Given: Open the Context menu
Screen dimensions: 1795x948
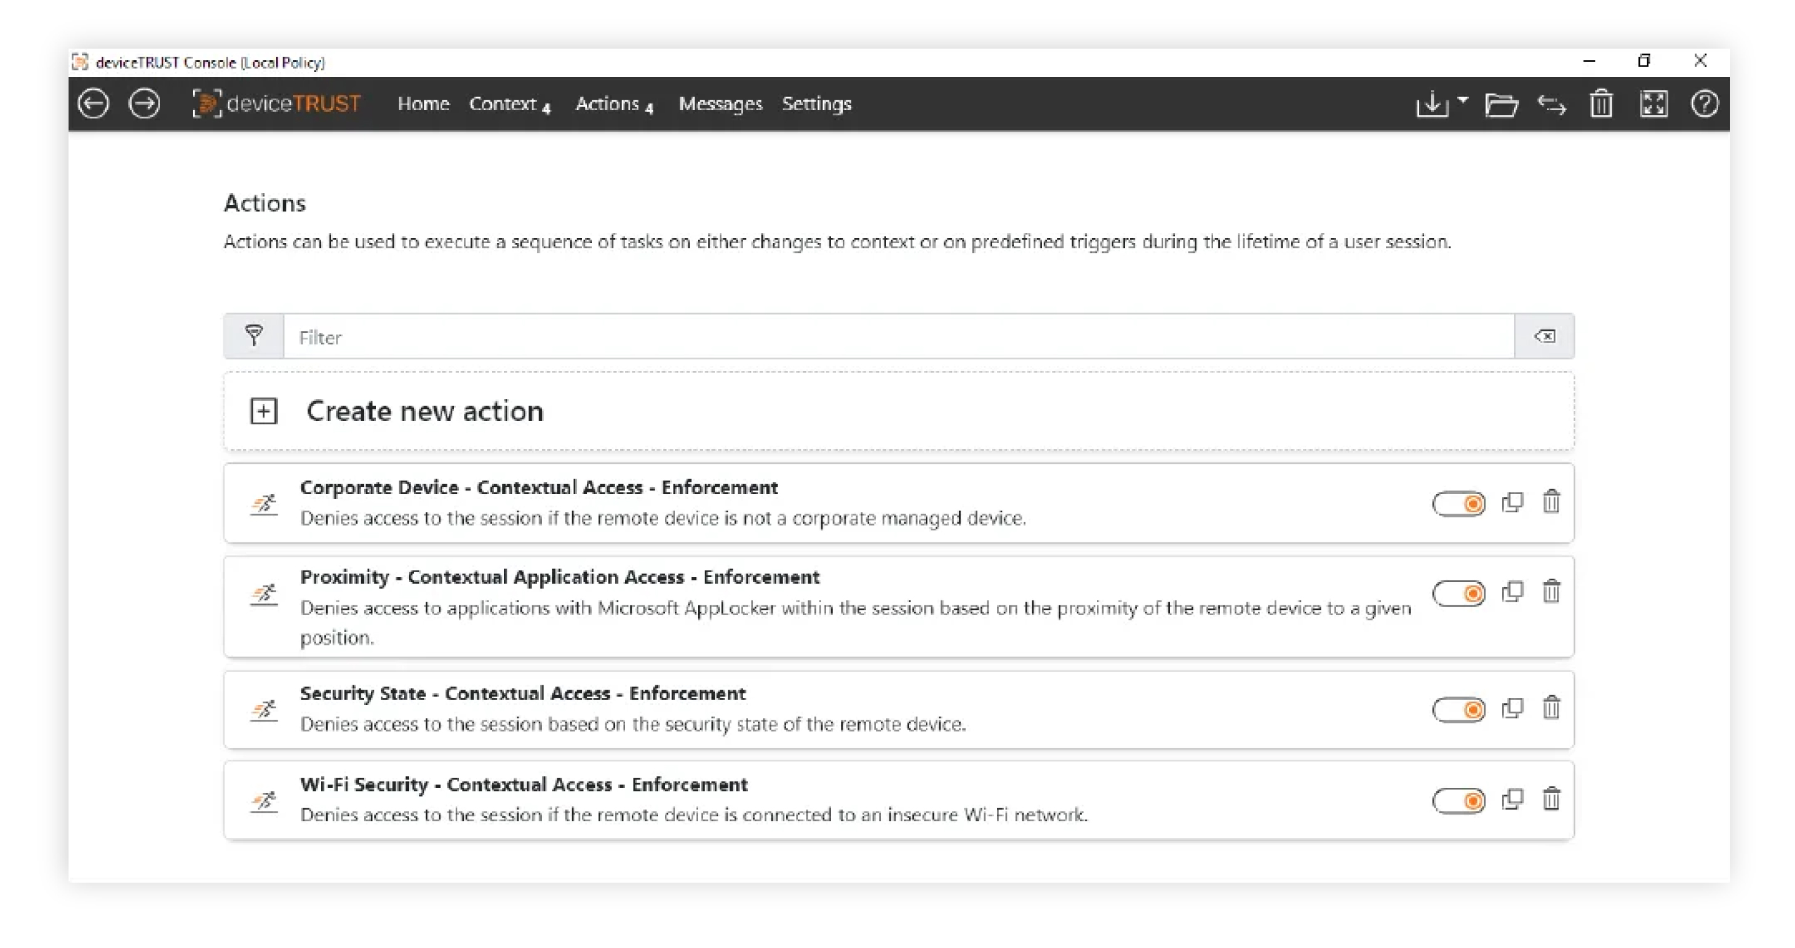Looking at the screenshot, I should pos(509,104).
